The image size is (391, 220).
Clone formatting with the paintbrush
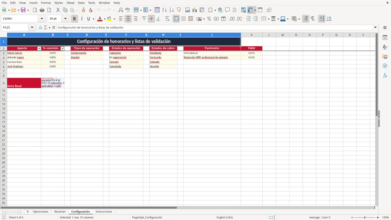(x=83, y=10)
